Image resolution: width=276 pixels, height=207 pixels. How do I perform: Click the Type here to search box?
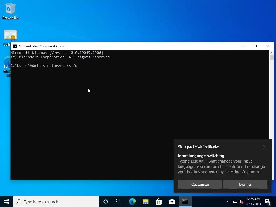coord(56,202)
